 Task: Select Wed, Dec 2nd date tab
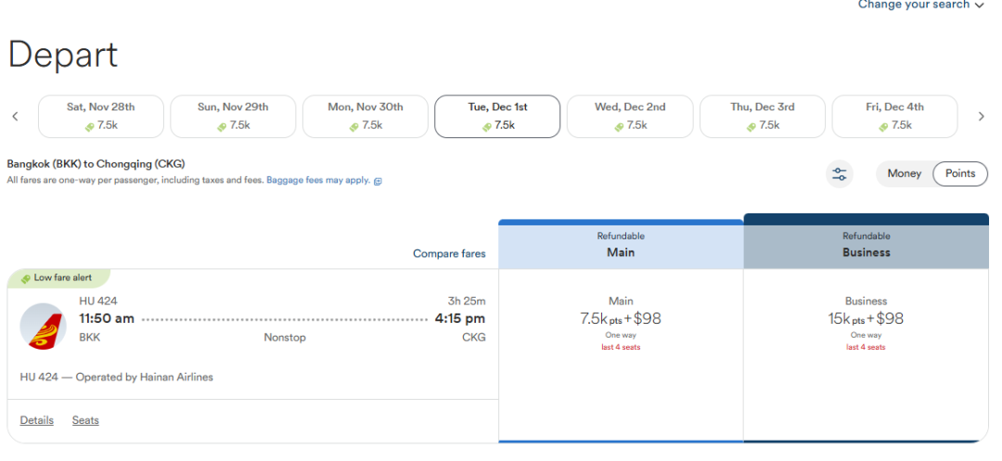630,116
